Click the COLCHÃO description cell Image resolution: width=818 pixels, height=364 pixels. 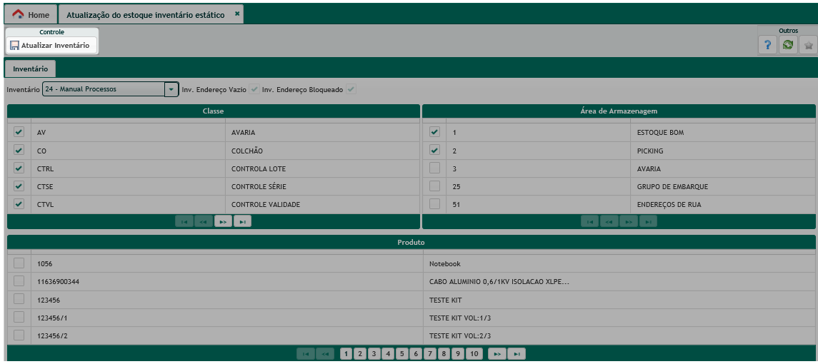point(322,151)
